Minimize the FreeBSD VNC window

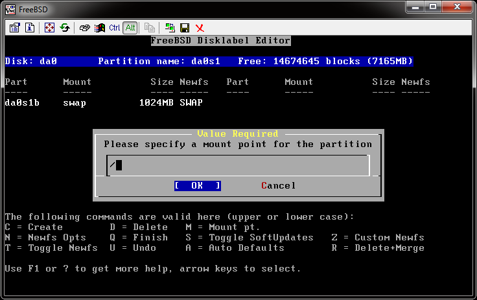[x=415, y=7]
